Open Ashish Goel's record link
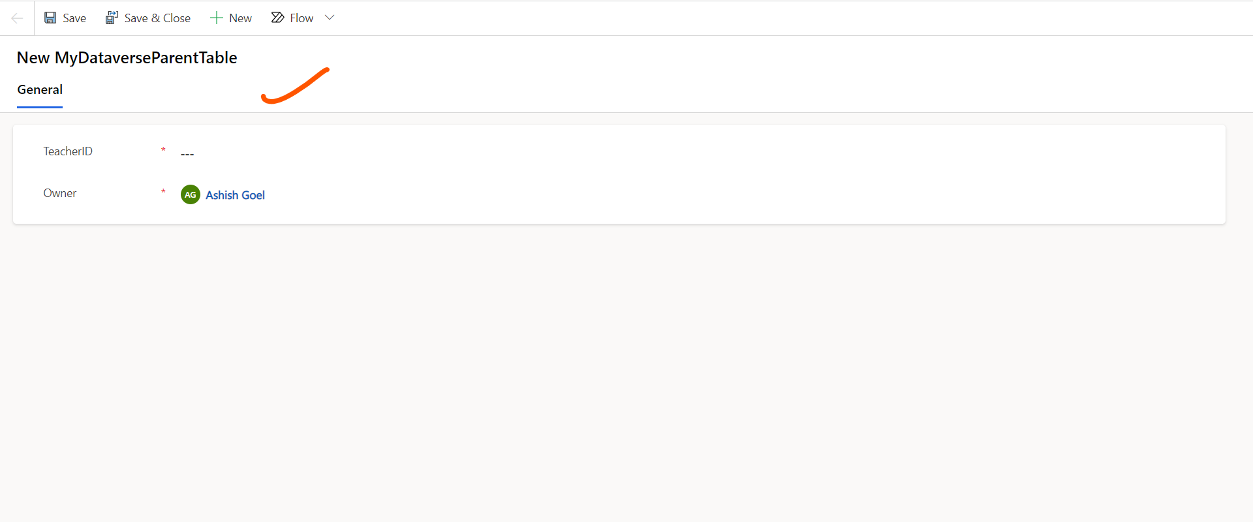Image resolution: width=1253 pixels, height=522 pixels. 235,195
